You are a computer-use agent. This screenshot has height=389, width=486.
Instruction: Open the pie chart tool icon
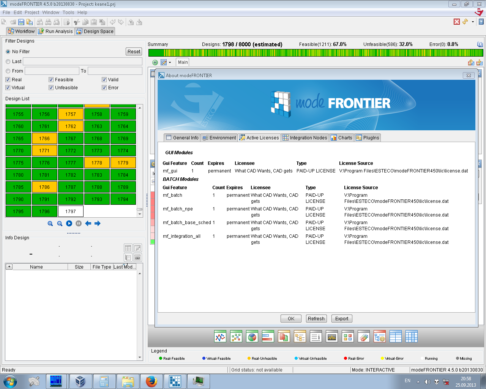(252, 336)
